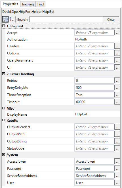Open ellipsis editor for StatusCode property
The height and width of the screenshot is (188, 122).
click(x=117, y=148)
